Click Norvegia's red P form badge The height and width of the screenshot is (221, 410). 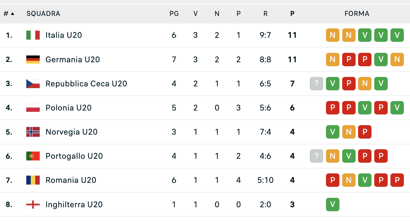coord(365,132)
